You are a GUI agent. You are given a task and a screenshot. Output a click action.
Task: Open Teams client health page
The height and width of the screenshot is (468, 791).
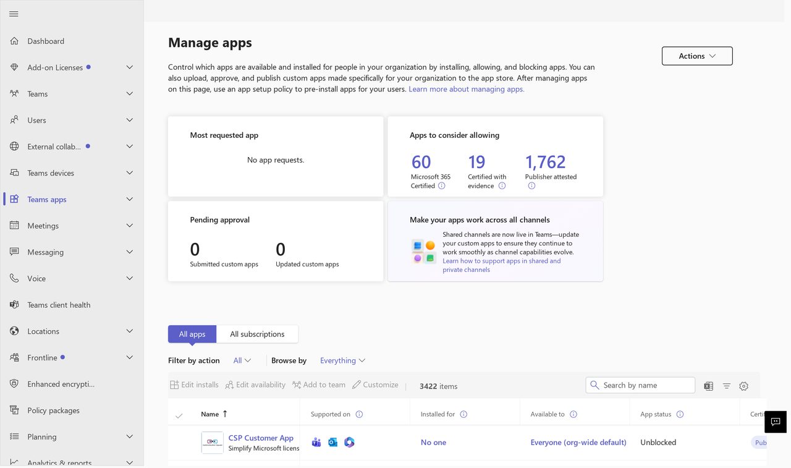[x=59, y=305]
